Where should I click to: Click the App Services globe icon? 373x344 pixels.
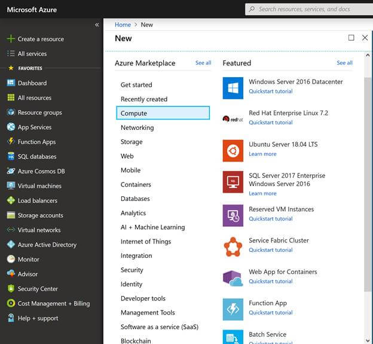pyautogui.click(x=11, y=127)
